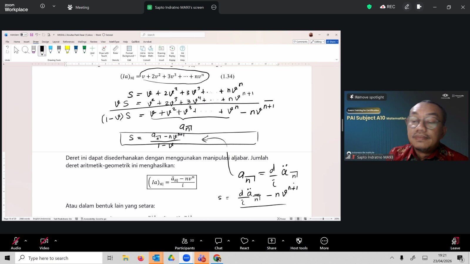Switch to the Insert tab
Viewport: 470px width, 264px height.
26,42
